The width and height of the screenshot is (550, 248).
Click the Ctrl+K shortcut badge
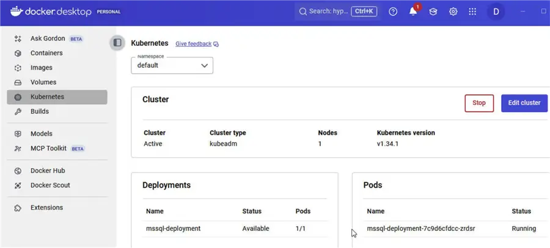pos(364,12)
